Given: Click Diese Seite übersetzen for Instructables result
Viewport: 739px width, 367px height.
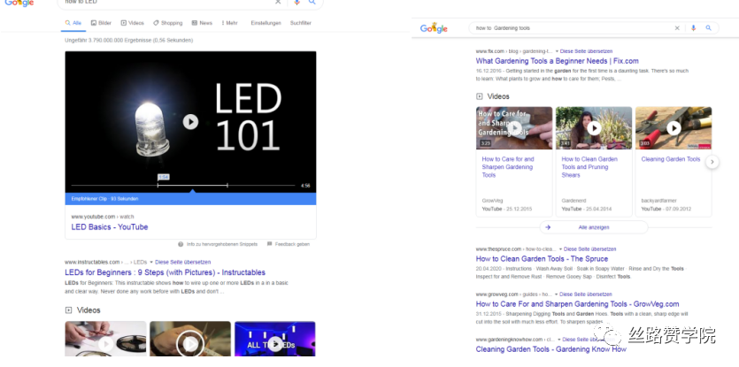Looking at the screenshot, I should (x=183, y=262).
